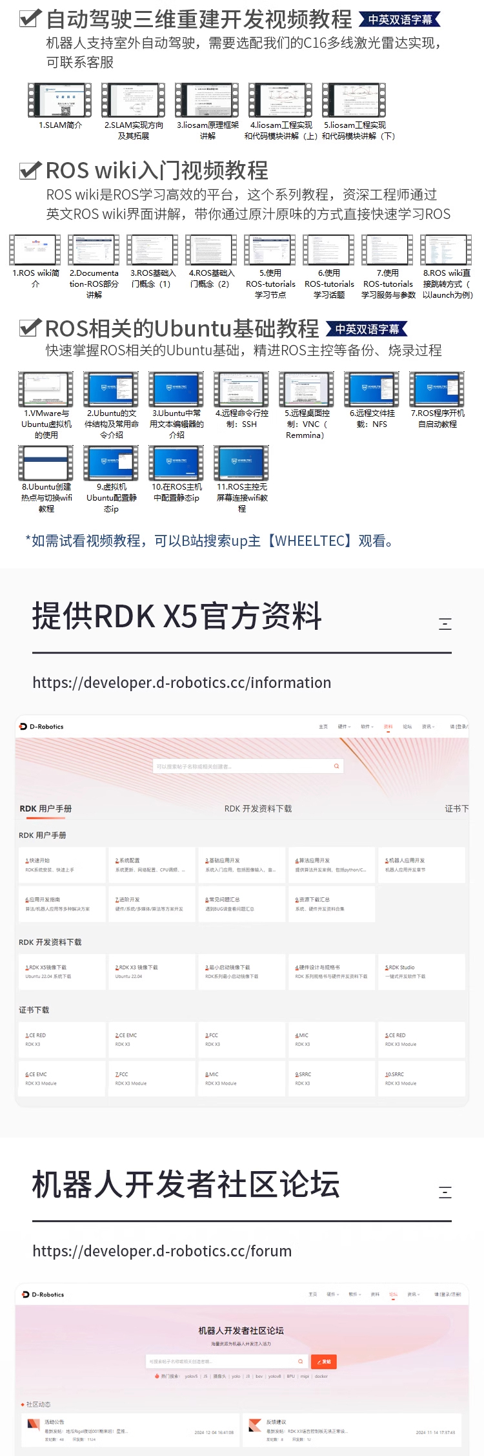The height and width of the screenshot is (1456, 484).
Task: Open 5.使用ROS-tutorials学习节点 video thumbnail
Action: [x=270, y=250]
